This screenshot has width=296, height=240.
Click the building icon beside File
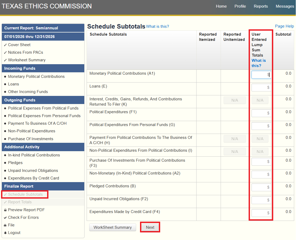(x=5, y=225)
